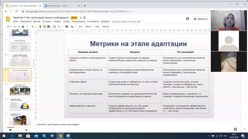Screen dimensions: 248x139
Task: Select the shape tool icon
Action: click(54, 27)
